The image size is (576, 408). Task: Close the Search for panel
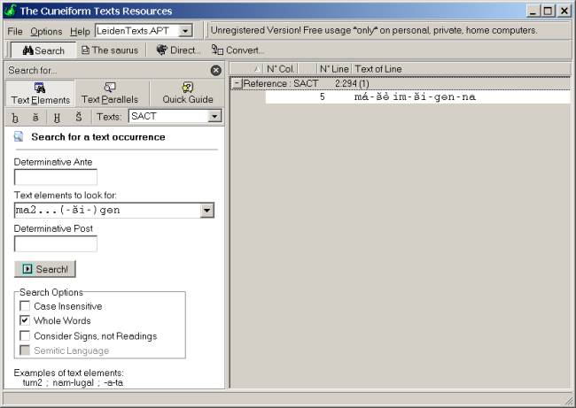216,70
